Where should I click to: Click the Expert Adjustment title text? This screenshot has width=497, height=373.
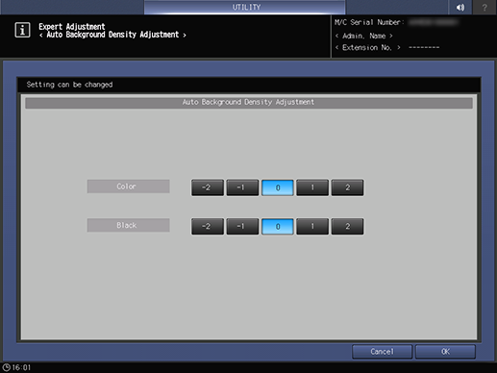[72, 27]
